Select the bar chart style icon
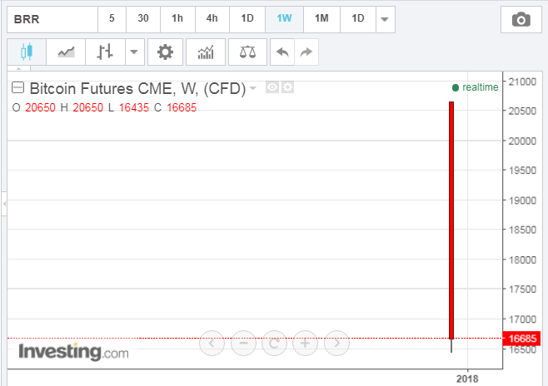This screenshot has width=548, height=386. pyautogui.click(x=104, y=52)
